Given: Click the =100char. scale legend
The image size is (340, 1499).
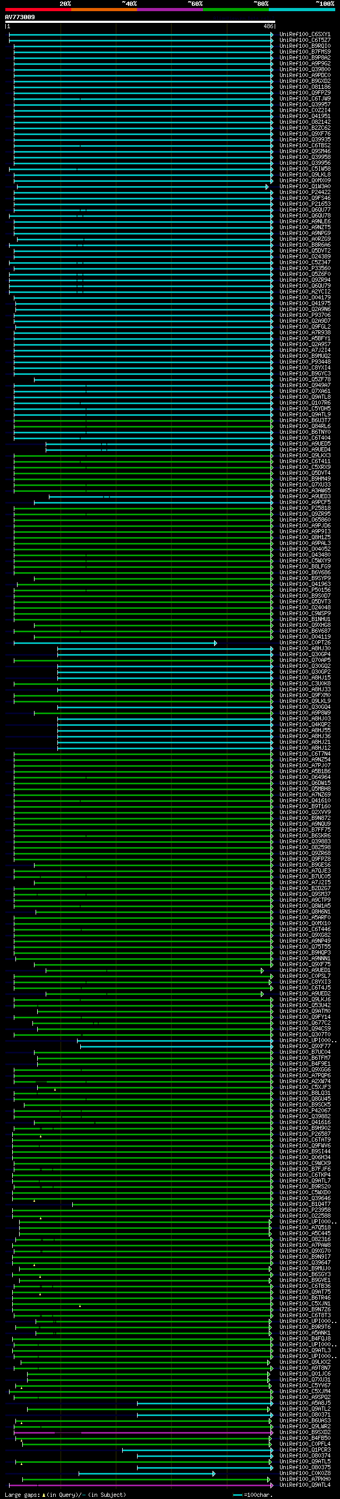Looking at the screenshot, I should tap(253, 1495).
